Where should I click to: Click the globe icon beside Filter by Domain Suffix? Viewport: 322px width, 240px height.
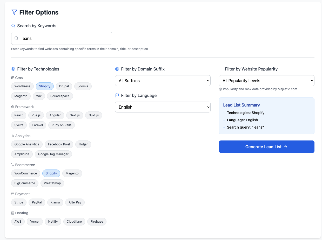(117, 69)
